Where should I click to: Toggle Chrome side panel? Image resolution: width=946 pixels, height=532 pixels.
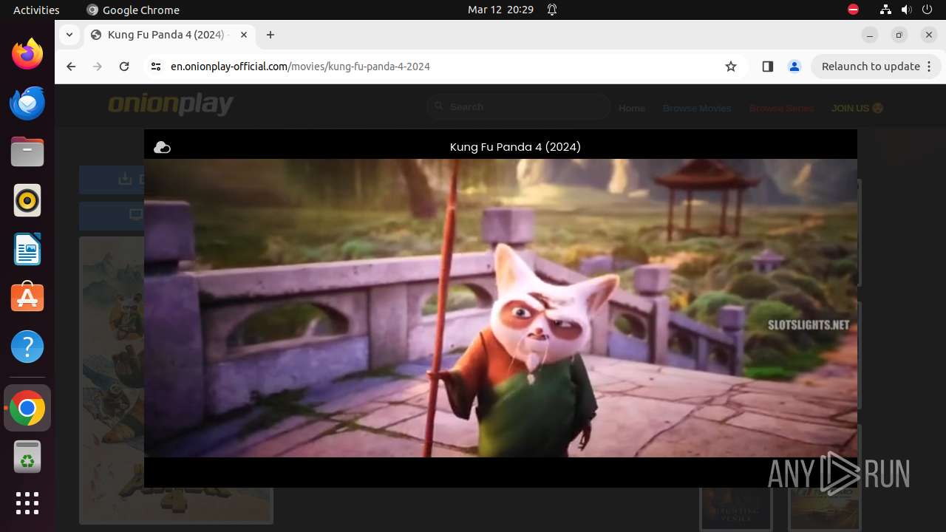click(x=767, y=66)
